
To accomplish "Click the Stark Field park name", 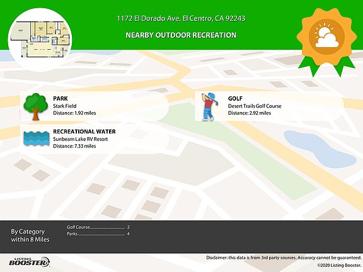I will (x=64, y=106).
